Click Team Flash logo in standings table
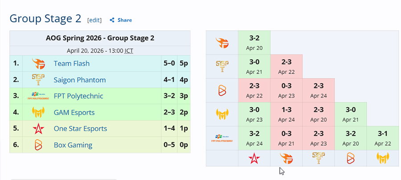401x180 pixels. [38, 64]
